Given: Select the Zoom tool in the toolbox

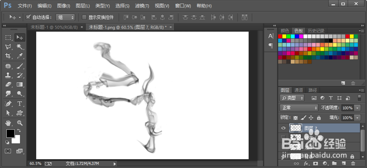Looking at the screenshot, I should pos(20,123).
